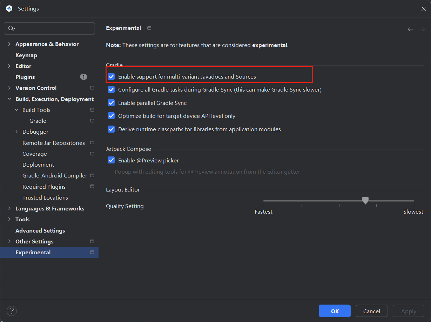The image size is (431, 322).
Task: Click the Layout Editor section label
Action: point(123,190)
